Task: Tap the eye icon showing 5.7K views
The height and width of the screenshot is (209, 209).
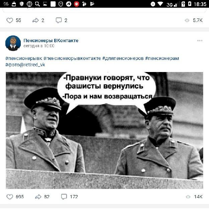Action: coord(187,20)
